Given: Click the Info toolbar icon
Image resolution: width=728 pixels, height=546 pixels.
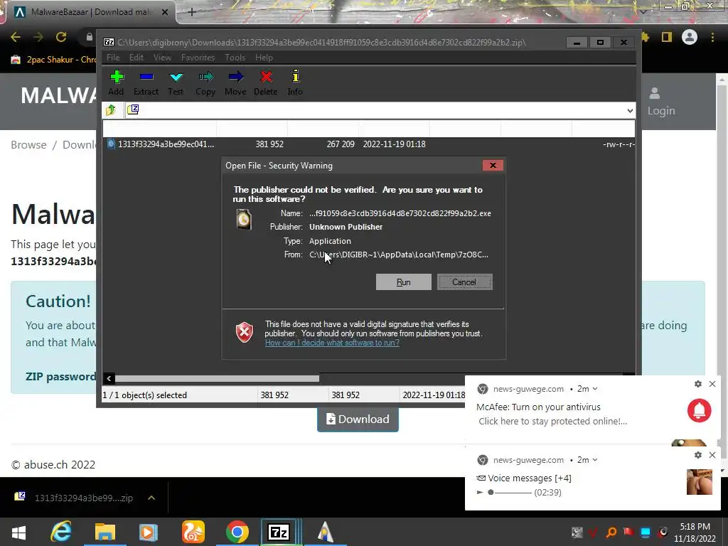Looking at the screenshot, I should click(295, 82).
